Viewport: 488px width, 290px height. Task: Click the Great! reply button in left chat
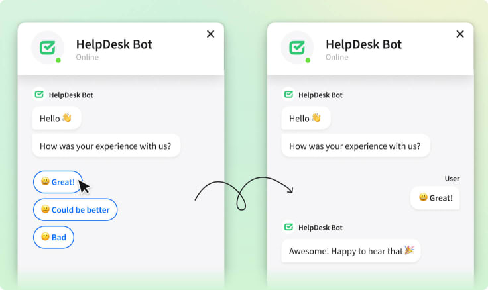[58, 182]
